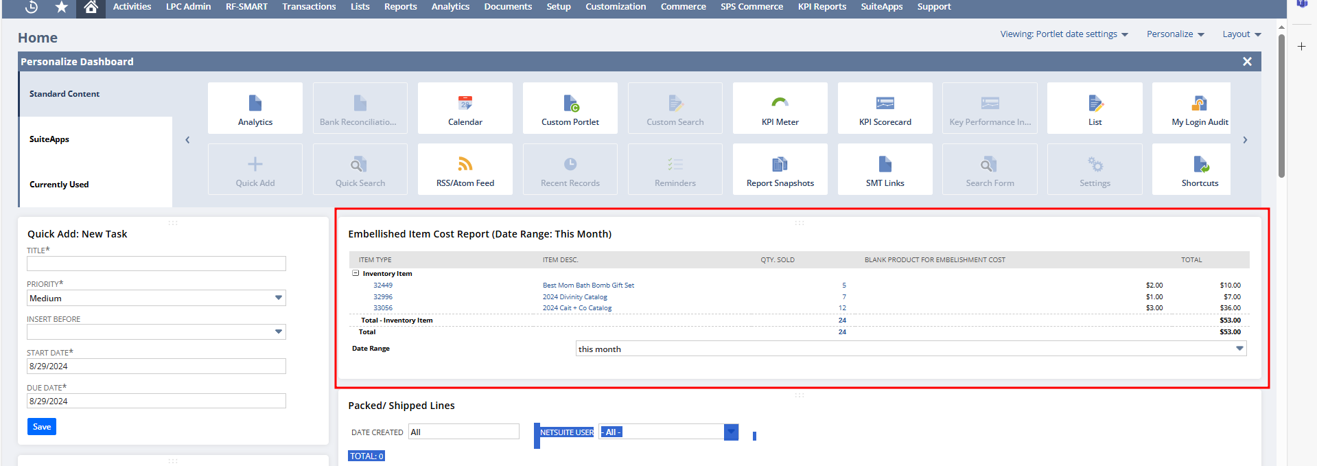Open the Shortcuts star icon menu

[x=62, y=8]
